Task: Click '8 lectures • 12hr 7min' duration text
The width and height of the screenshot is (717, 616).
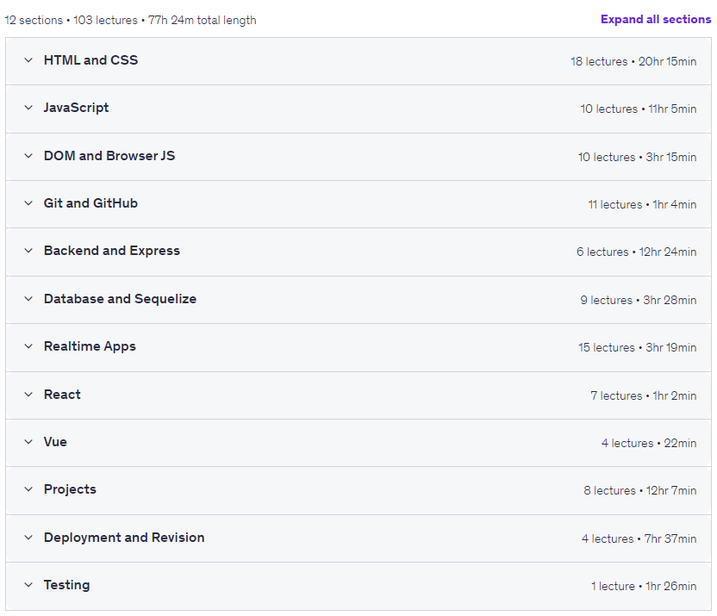Action: click(640, 490)
